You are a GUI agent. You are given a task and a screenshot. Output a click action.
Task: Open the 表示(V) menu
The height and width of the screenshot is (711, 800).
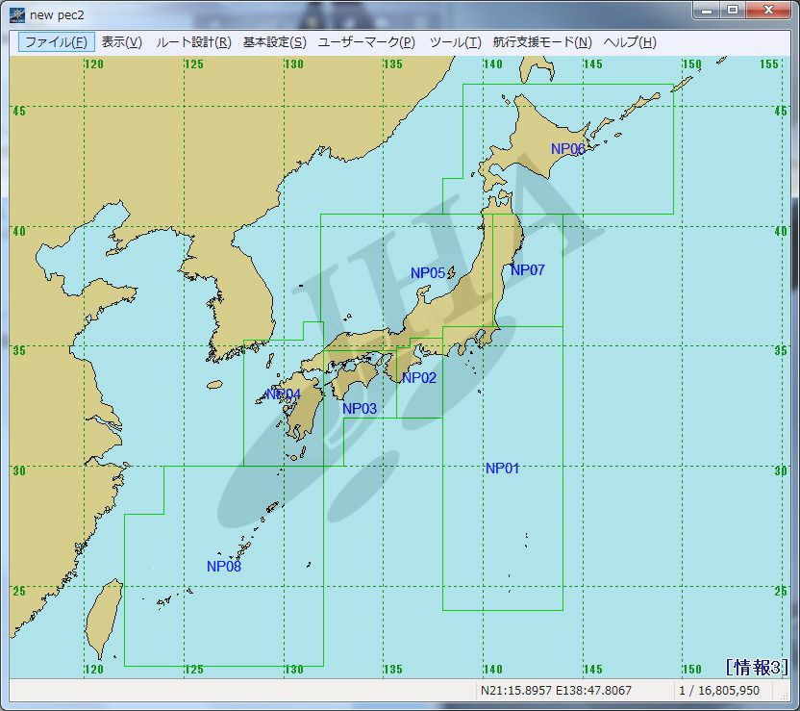pos(121,42)
